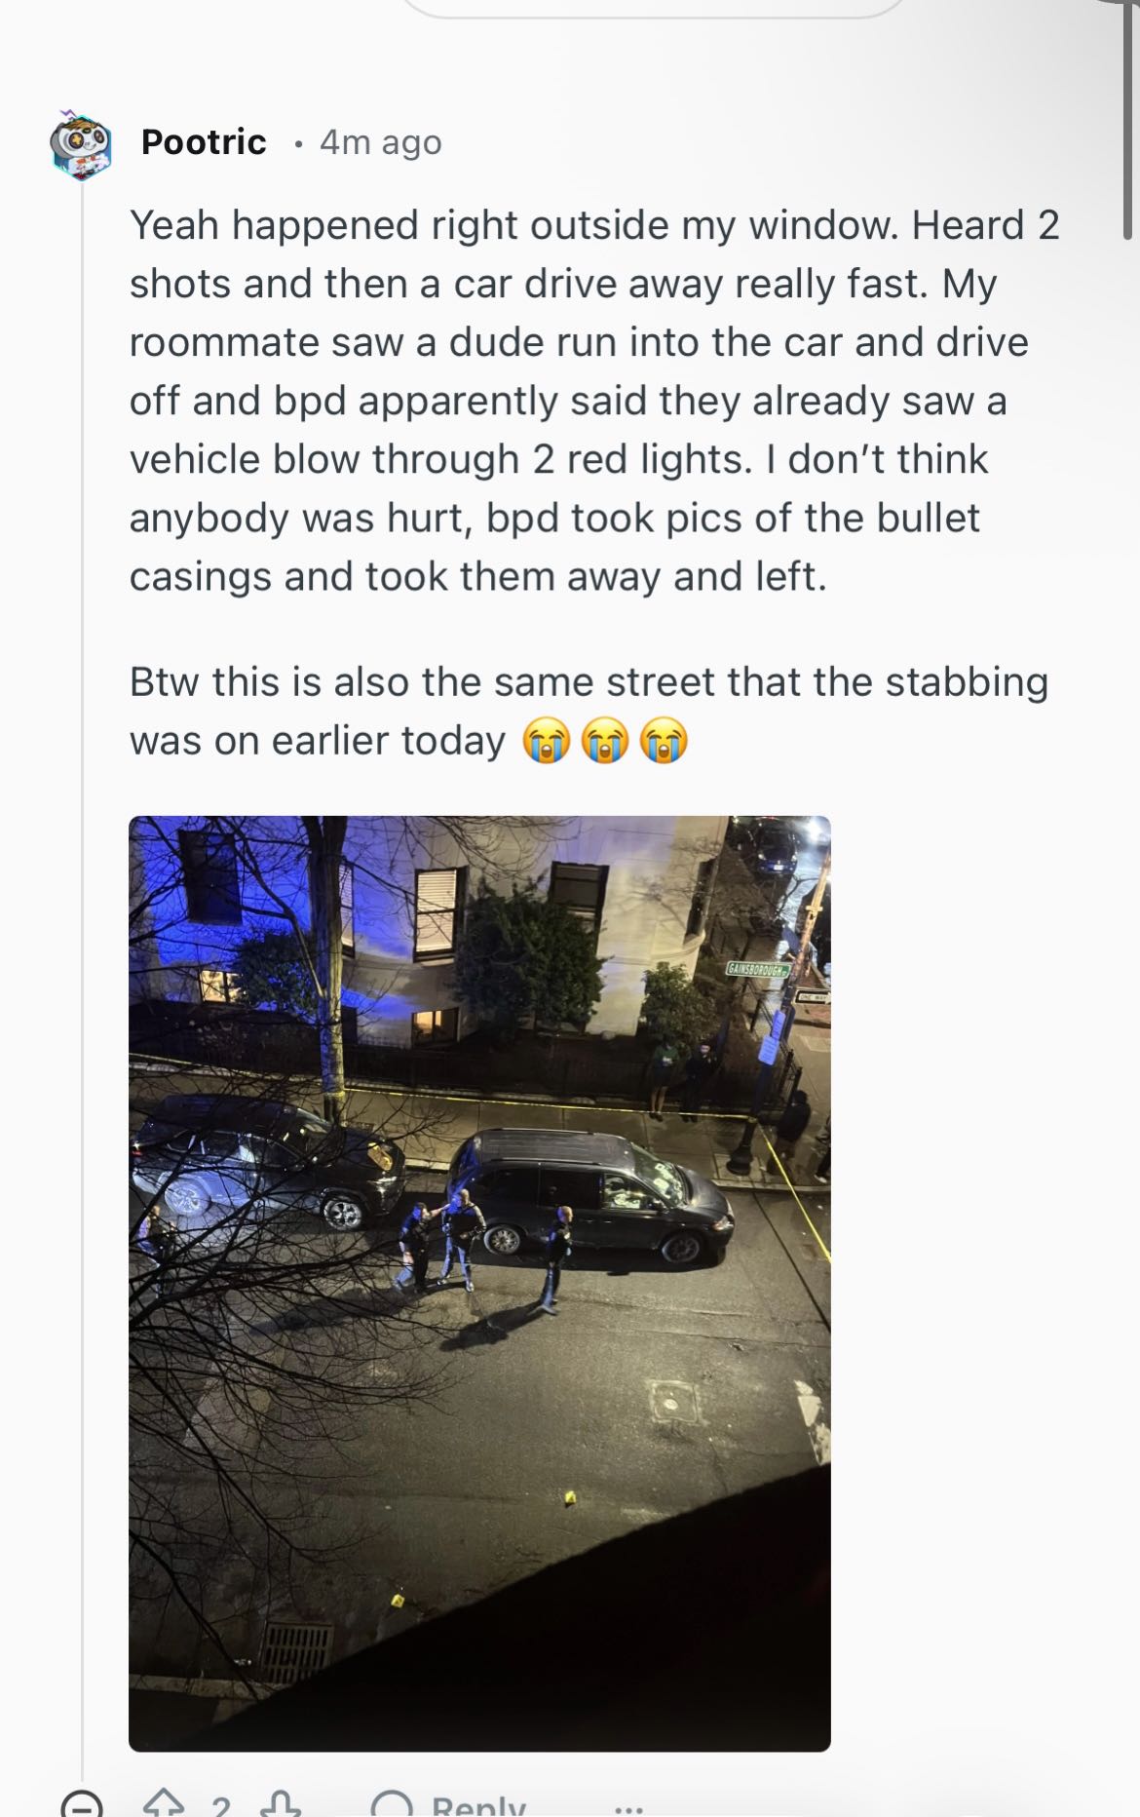Tap the 'Btw this is also' sentence

[589, 712]
